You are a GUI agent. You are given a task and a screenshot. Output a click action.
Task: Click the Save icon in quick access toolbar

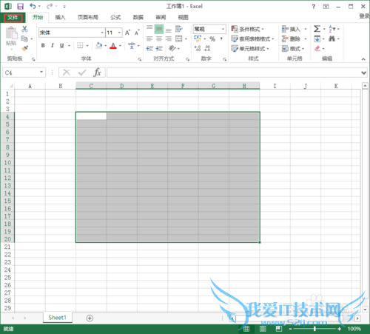pyautogui.click(x=20, y=6)
